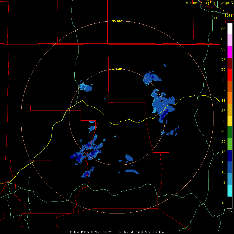Select the "46" scale label

click(x=223, y=80)
